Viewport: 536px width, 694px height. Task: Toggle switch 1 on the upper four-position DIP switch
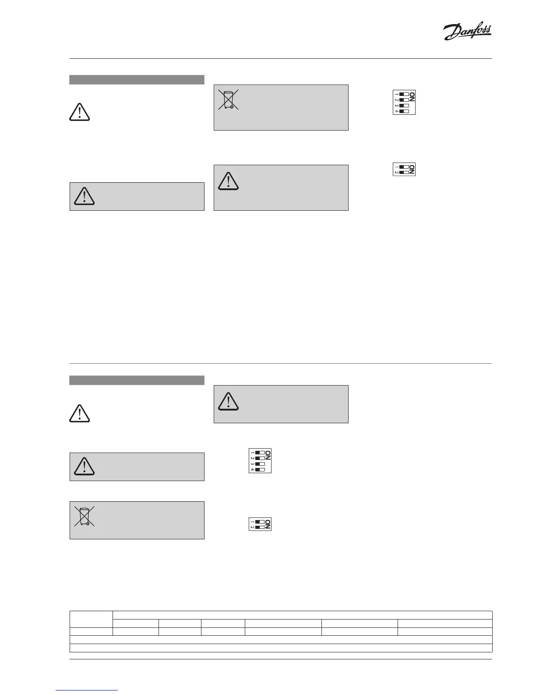tap(404, 94)
